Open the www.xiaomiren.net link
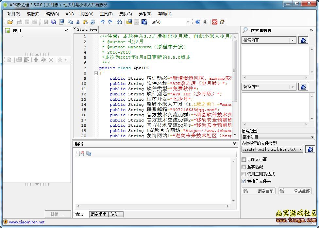 point(27,222)
